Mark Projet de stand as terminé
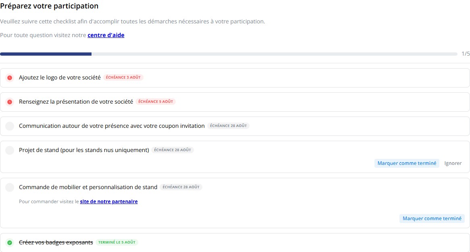This screenshot has height=252, width=470. point(407,163)
